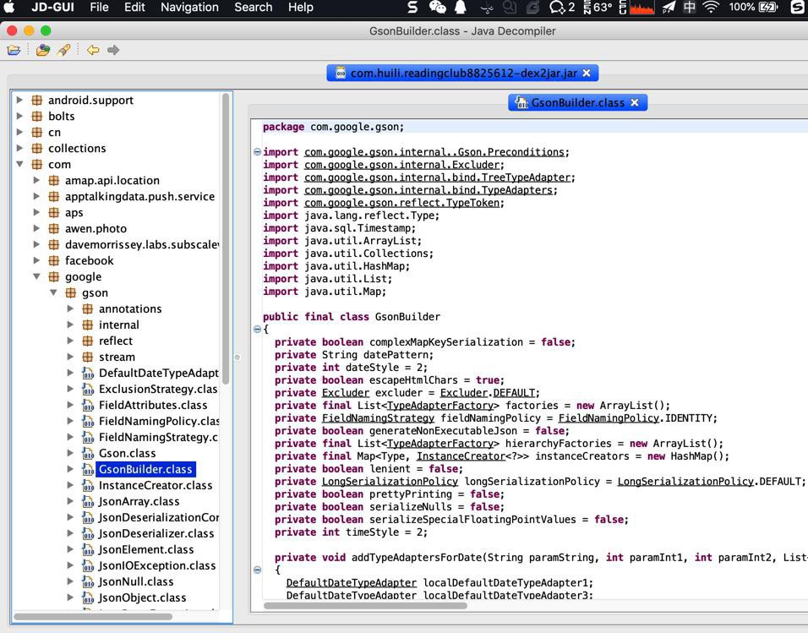Click the JsonObject.class file icon
Screen dimensions: 808x633
click(x=88, y=598)
